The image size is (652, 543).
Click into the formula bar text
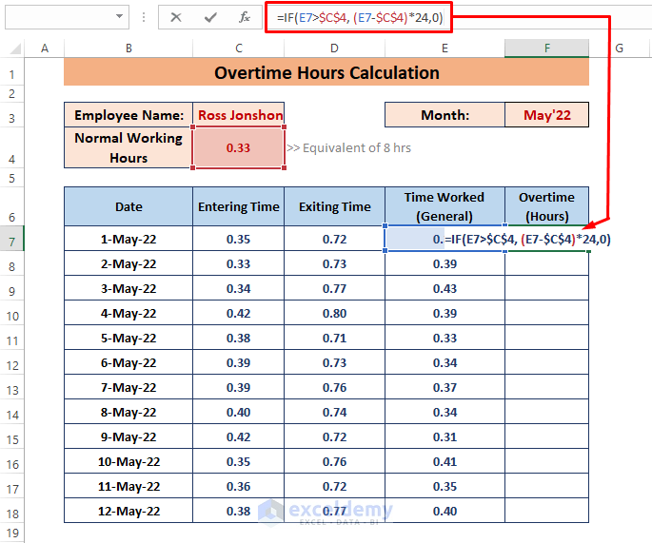(360, 17)
